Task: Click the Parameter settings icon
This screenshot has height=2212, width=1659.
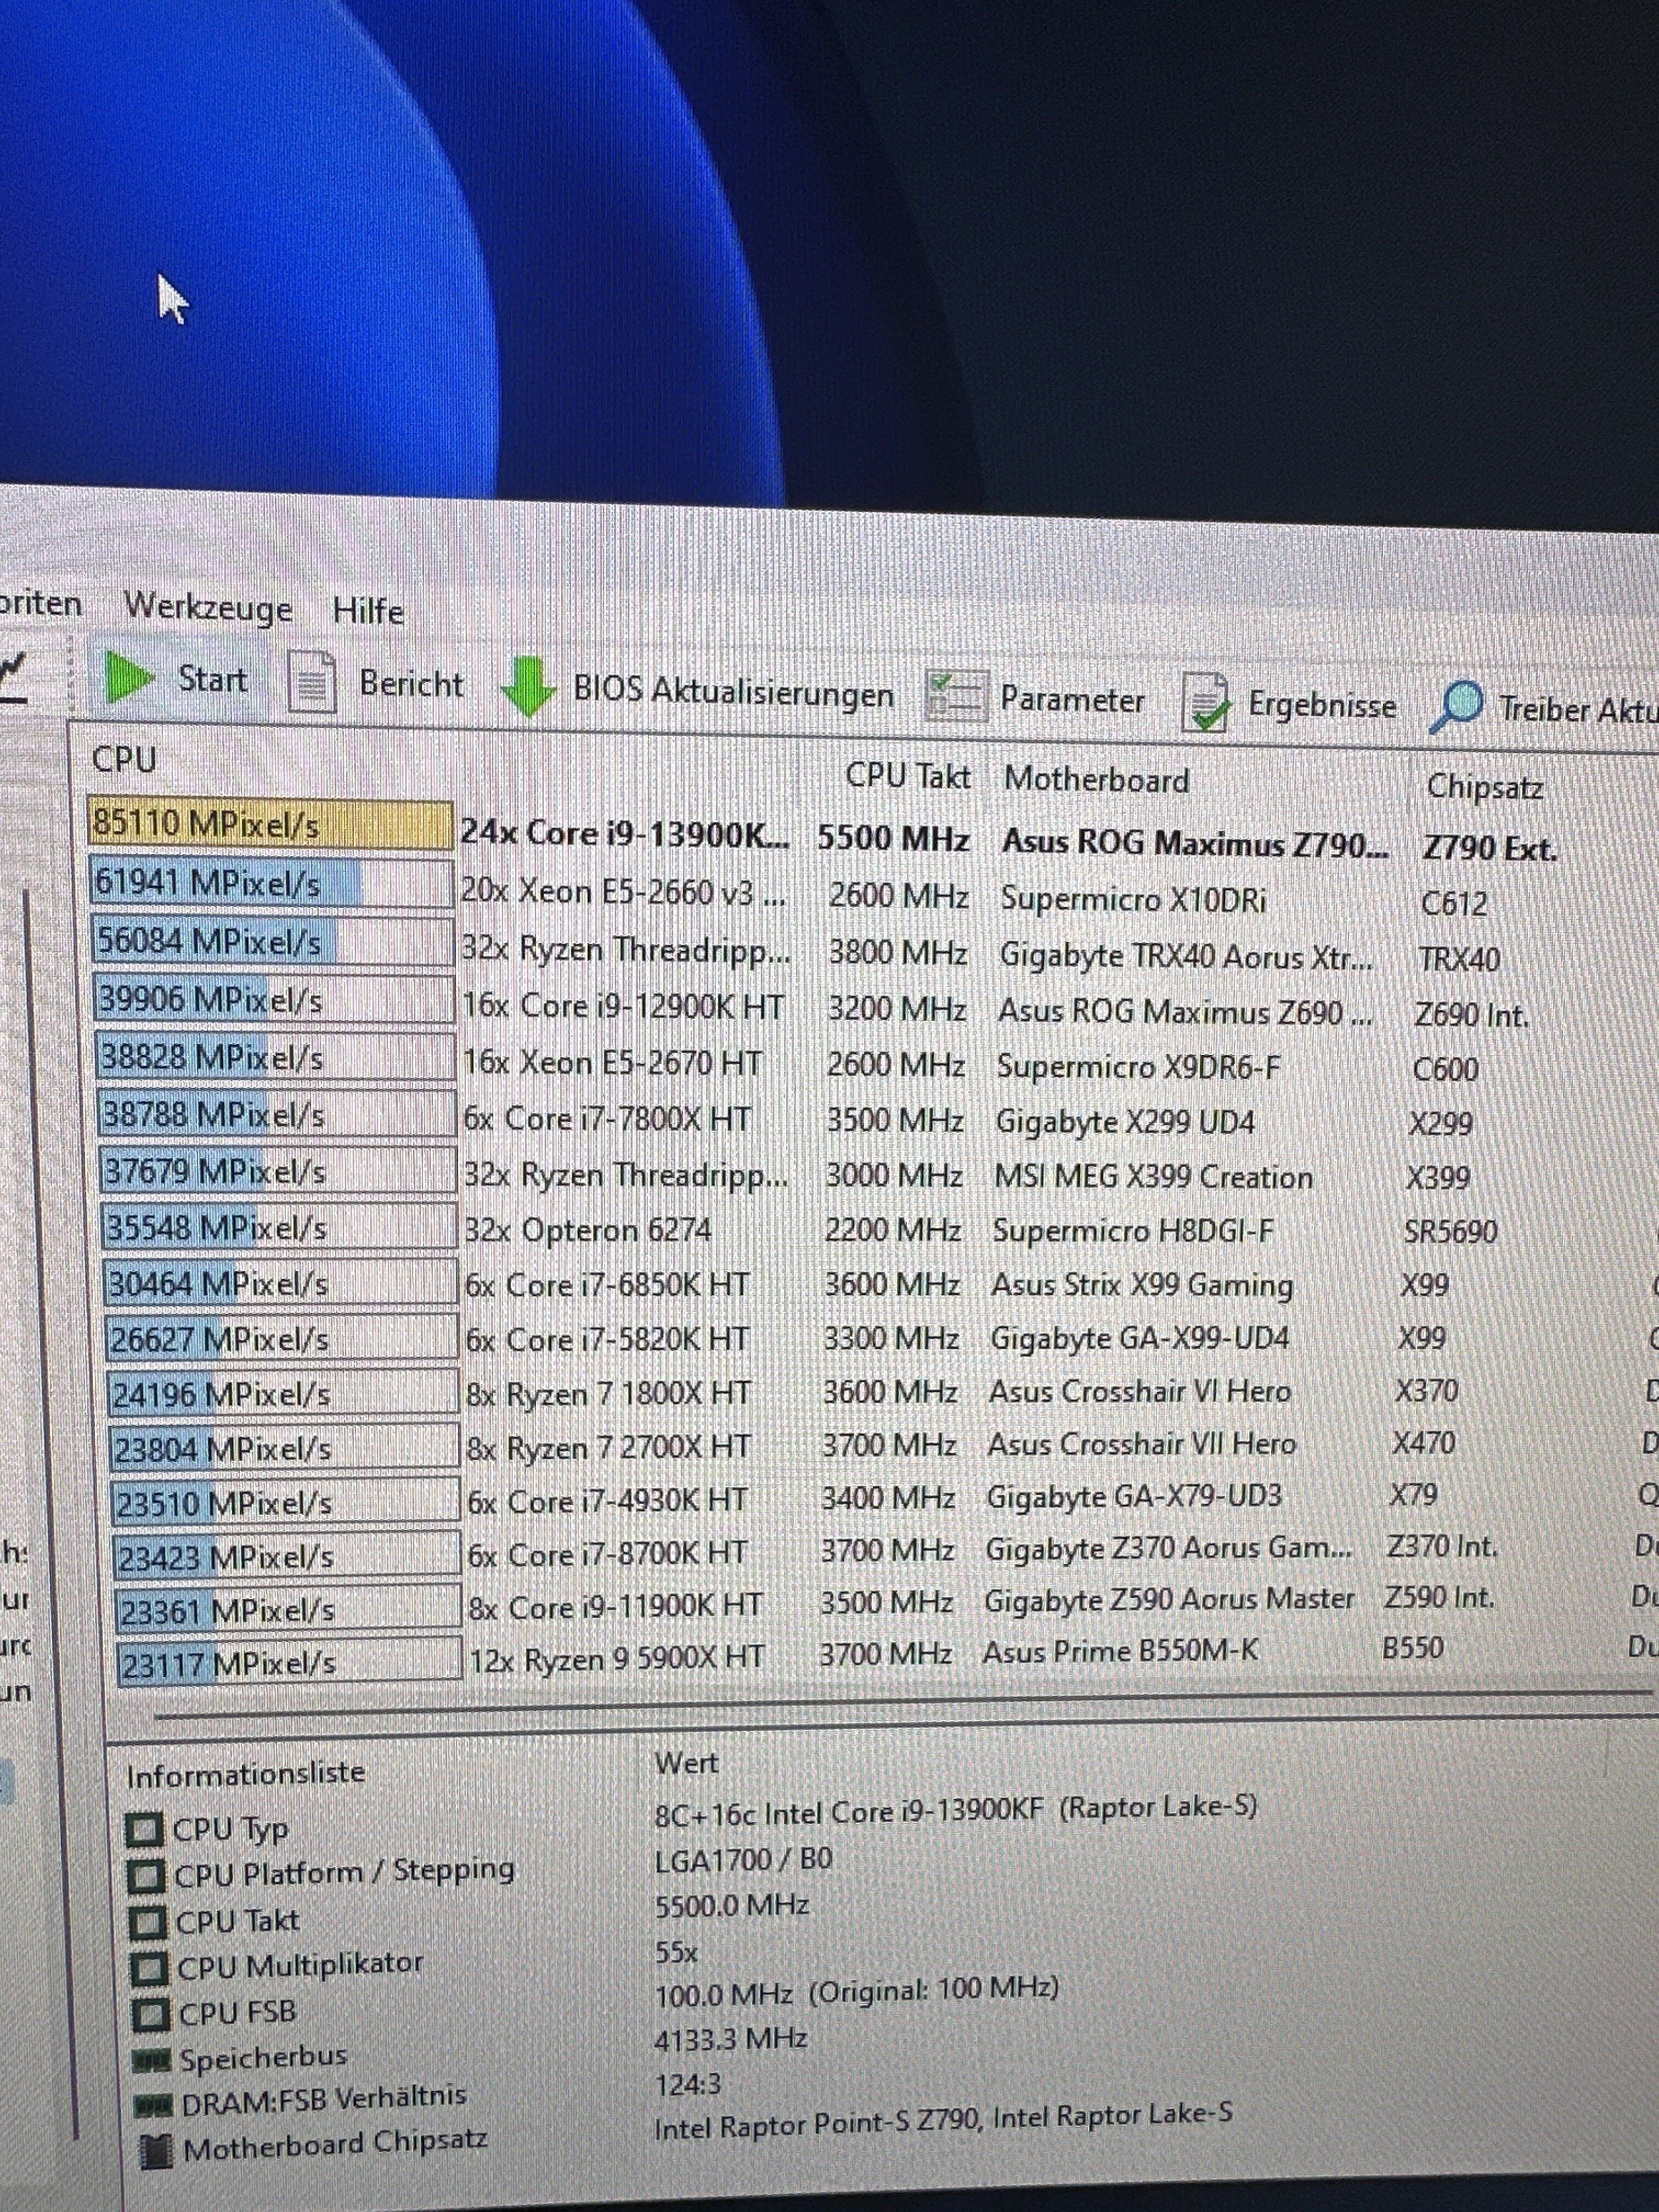Action: coord(956,697)
